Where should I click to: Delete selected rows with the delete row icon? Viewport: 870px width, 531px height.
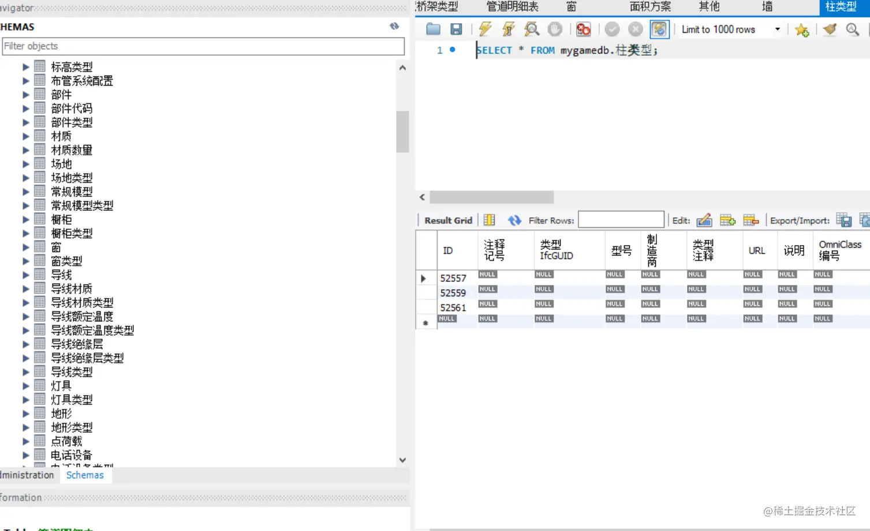coord(751,220)
